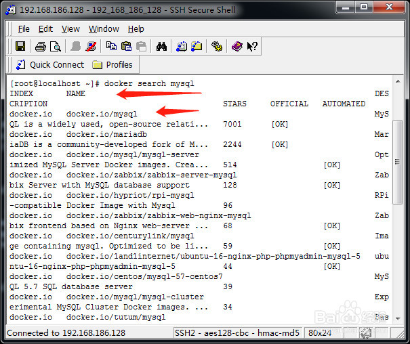The width and height of the screenshot is (410, 344).
Task: Click 'docker.io/centurylink/mysql' text
Action: (130, 236)
